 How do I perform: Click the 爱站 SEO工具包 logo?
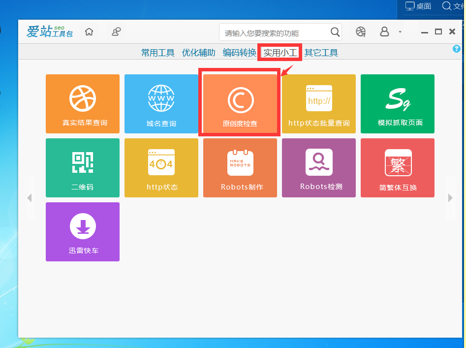[50, 32]
